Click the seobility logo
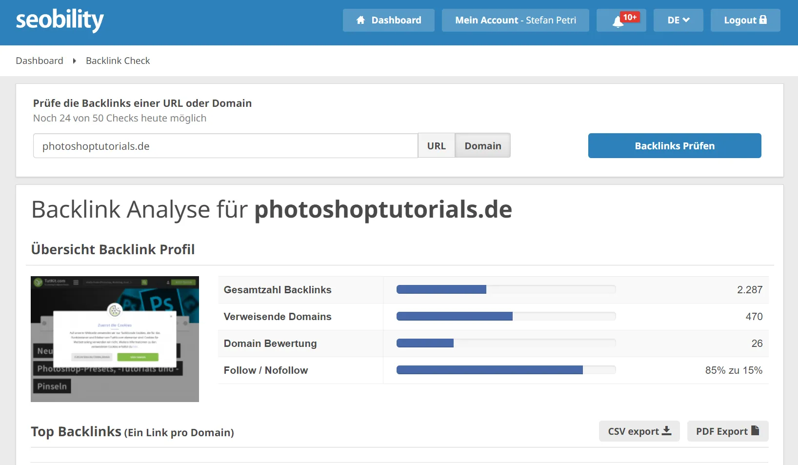The width and height of the screenshot is (798, 465). pyautogui.click(x=60, y=20)
